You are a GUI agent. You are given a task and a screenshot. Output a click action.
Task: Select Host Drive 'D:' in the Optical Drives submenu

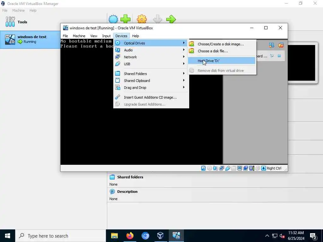[221, 61]
